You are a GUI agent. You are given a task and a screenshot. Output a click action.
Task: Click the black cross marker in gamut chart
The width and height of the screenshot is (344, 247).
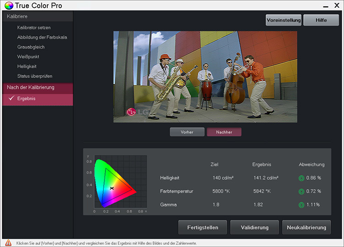point(111,188)
